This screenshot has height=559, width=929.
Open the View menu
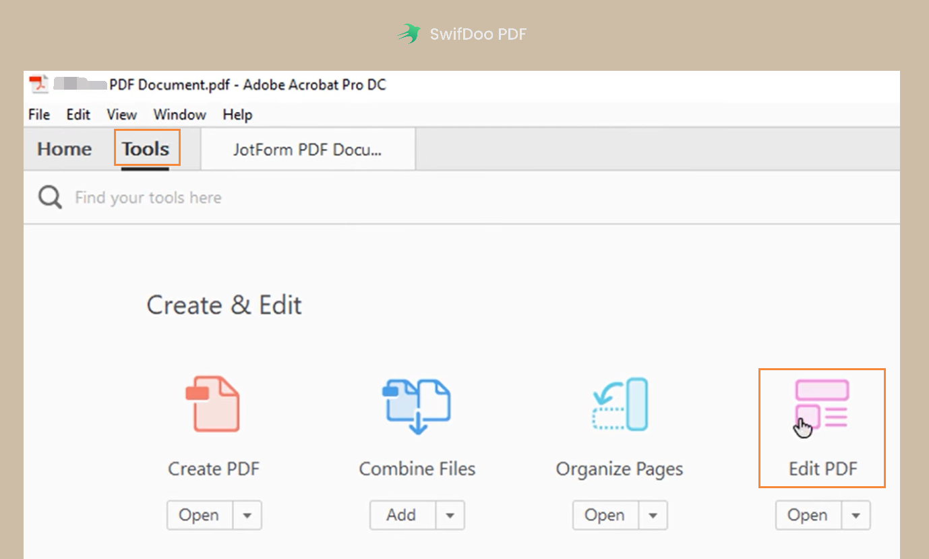121,114
